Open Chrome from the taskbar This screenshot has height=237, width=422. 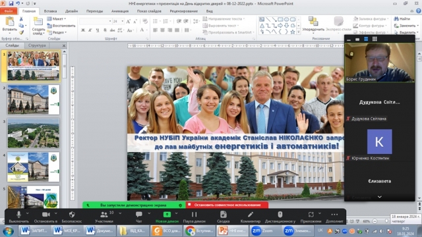[x=199, y=231]
